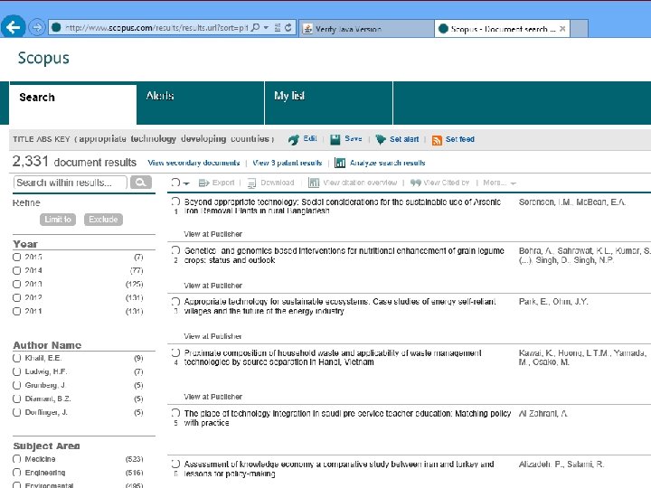Screen dimensions: 651x488
Task: Click the Scopus logo
Action: tap(43, 58)
